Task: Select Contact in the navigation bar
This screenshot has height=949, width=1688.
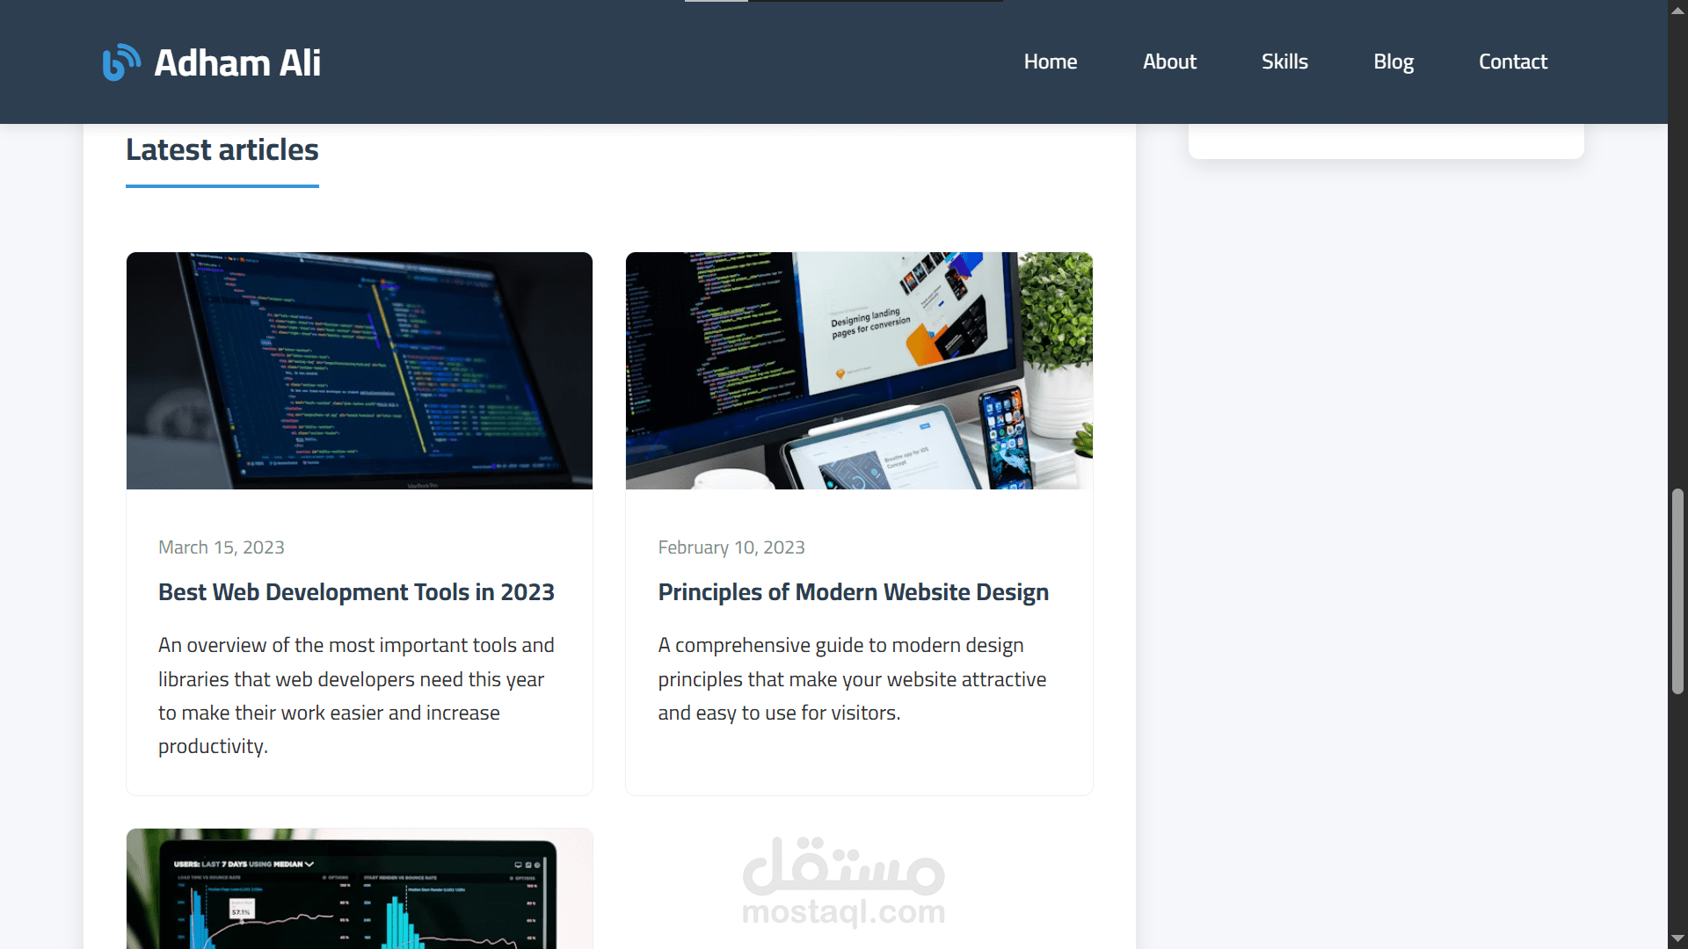Action: pyautogui.click(x=1512, y=62)
